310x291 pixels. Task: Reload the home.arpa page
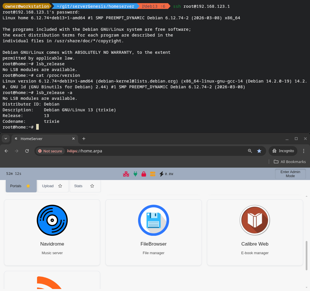tap(27, 151)
